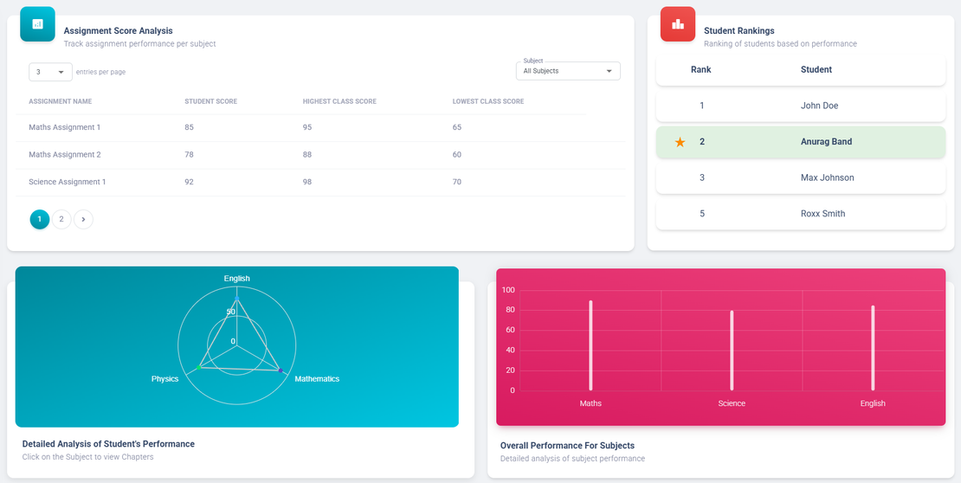Viewport: 961px width, 483px height.
Task: Select page 1 in pagination
Action: pyautogui.click(x=39, y=219)
